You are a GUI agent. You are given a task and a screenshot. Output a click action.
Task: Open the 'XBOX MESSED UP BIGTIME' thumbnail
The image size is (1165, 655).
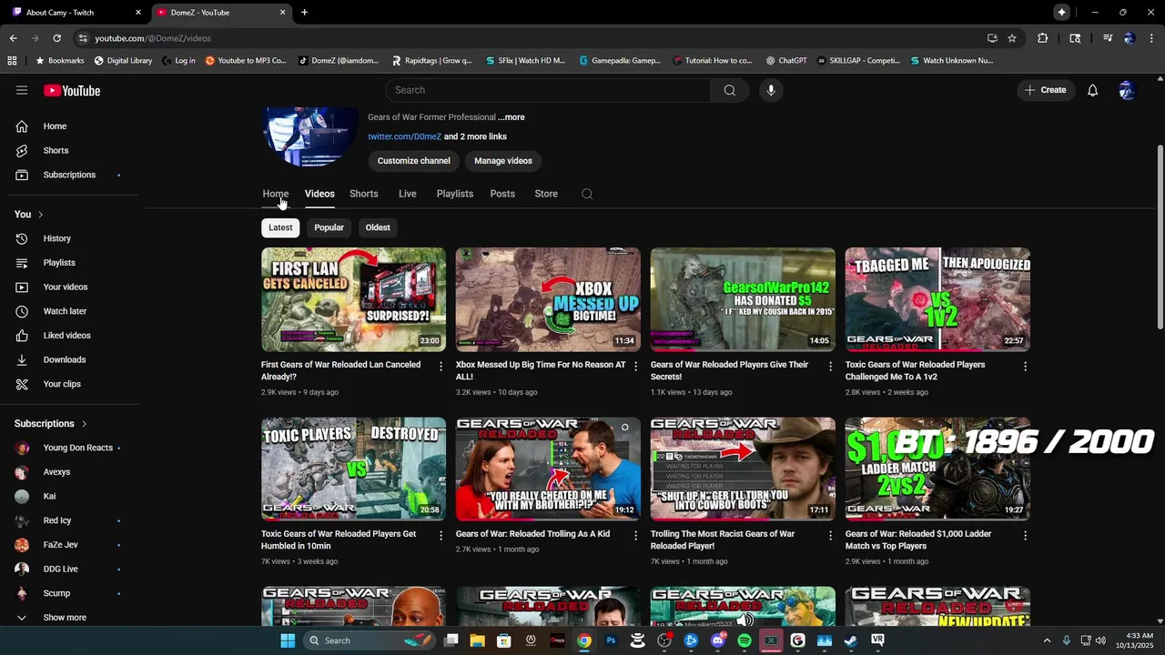548,299
